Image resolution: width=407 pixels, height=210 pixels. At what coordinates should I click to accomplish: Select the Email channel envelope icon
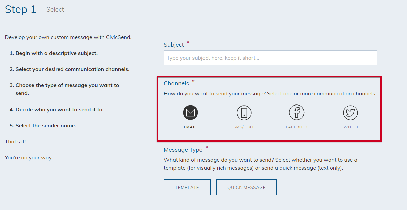pos(190,113)
